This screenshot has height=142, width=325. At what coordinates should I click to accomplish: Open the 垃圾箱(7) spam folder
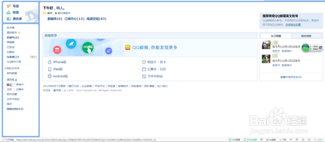click(x=13, y=57)
